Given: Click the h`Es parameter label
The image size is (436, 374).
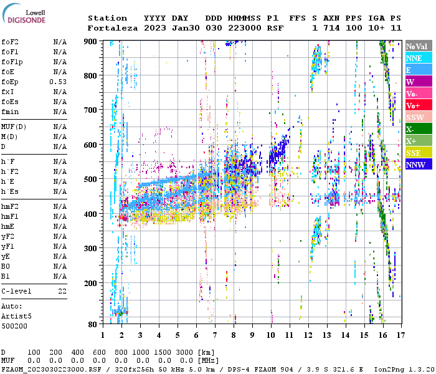Looking at the screenshot, I should coord(10,192).
